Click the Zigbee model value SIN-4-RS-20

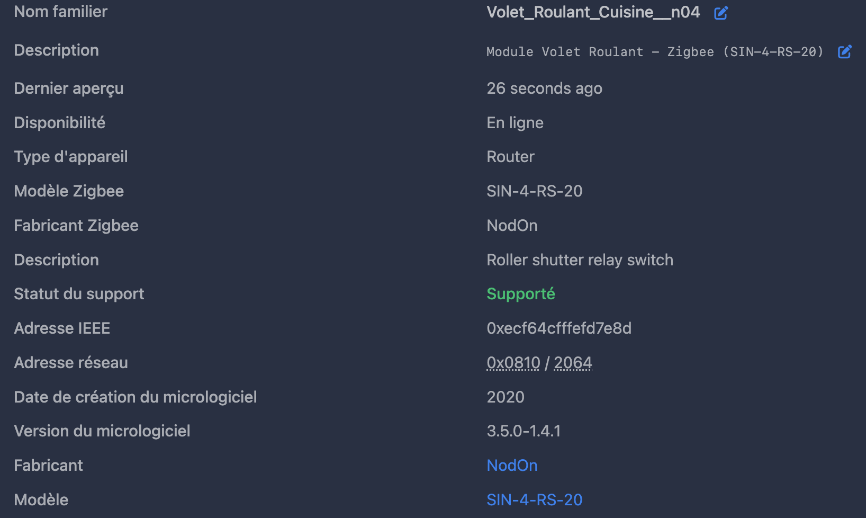click(x=535, y=191)
